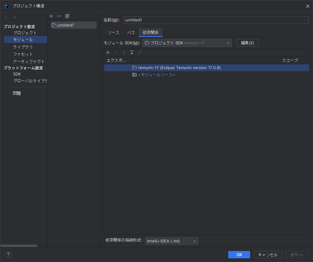
Task: Switch to the 依存関係 tab
Action: pos(150,33)
